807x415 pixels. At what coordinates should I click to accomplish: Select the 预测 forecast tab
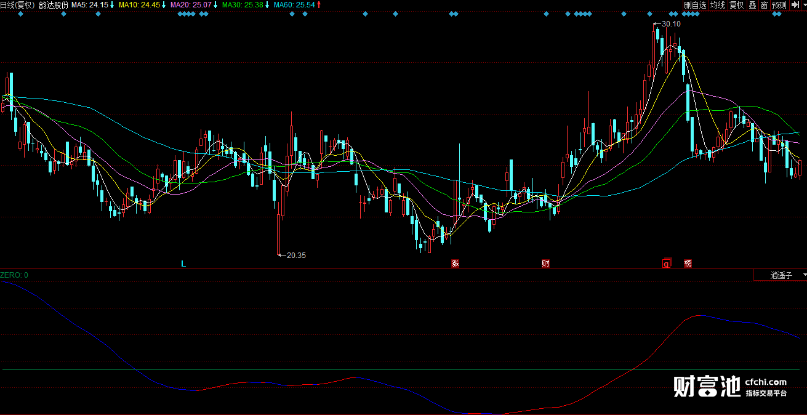[779, 5]
